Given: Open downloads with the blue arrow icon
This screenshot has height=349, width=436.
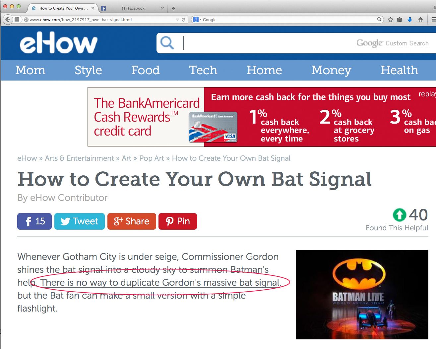Looking at the screenshot, I should point(410,20).
